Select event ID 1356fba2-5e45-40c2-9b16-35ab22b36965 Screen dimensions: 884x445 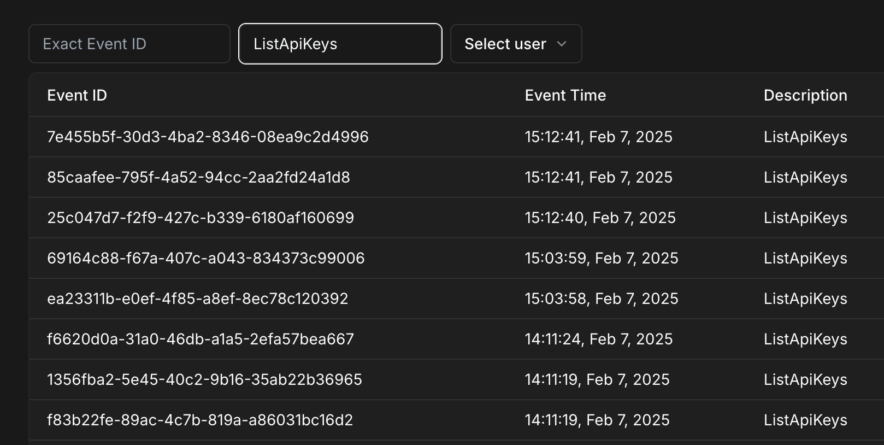pyautogui.click(x=204, y=379)
